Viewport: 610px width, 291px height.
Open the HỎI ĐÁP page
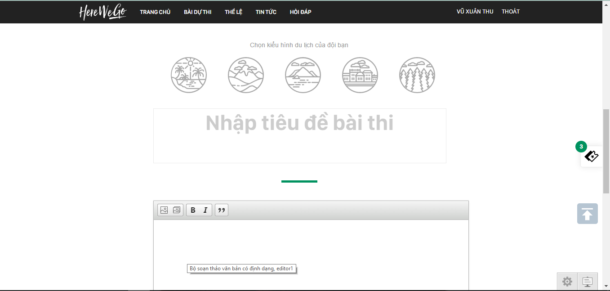click(x=301, y=12)
